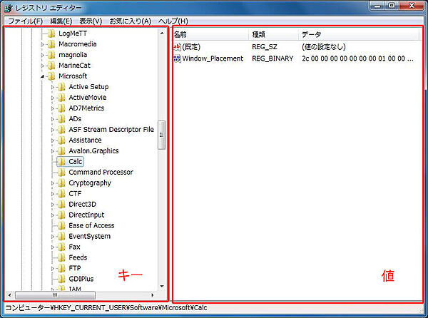Click the Cryptography folder icon
Image resolution: width=428 pixels, height=318 pixels.
61,183
